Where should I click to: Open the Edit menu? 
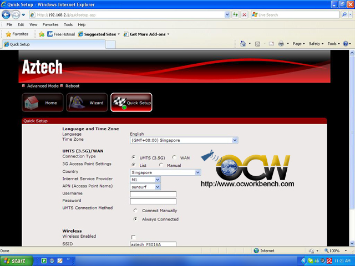point(21,24)
